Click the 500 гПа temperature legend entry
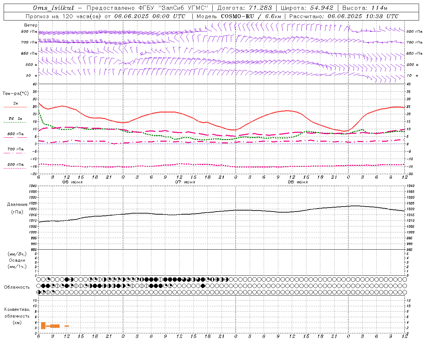 coord(16,165)
